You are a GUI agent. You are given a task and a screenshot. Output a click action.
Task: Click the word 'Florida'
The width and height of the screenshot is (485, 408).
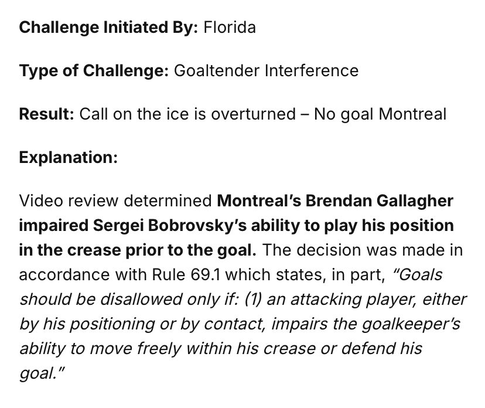(x=230, y=27)
